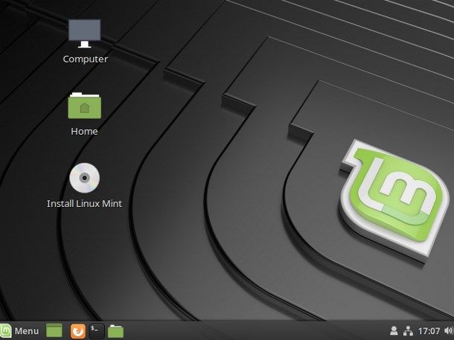Click the 17:07 clock applet

click(429, 331)
